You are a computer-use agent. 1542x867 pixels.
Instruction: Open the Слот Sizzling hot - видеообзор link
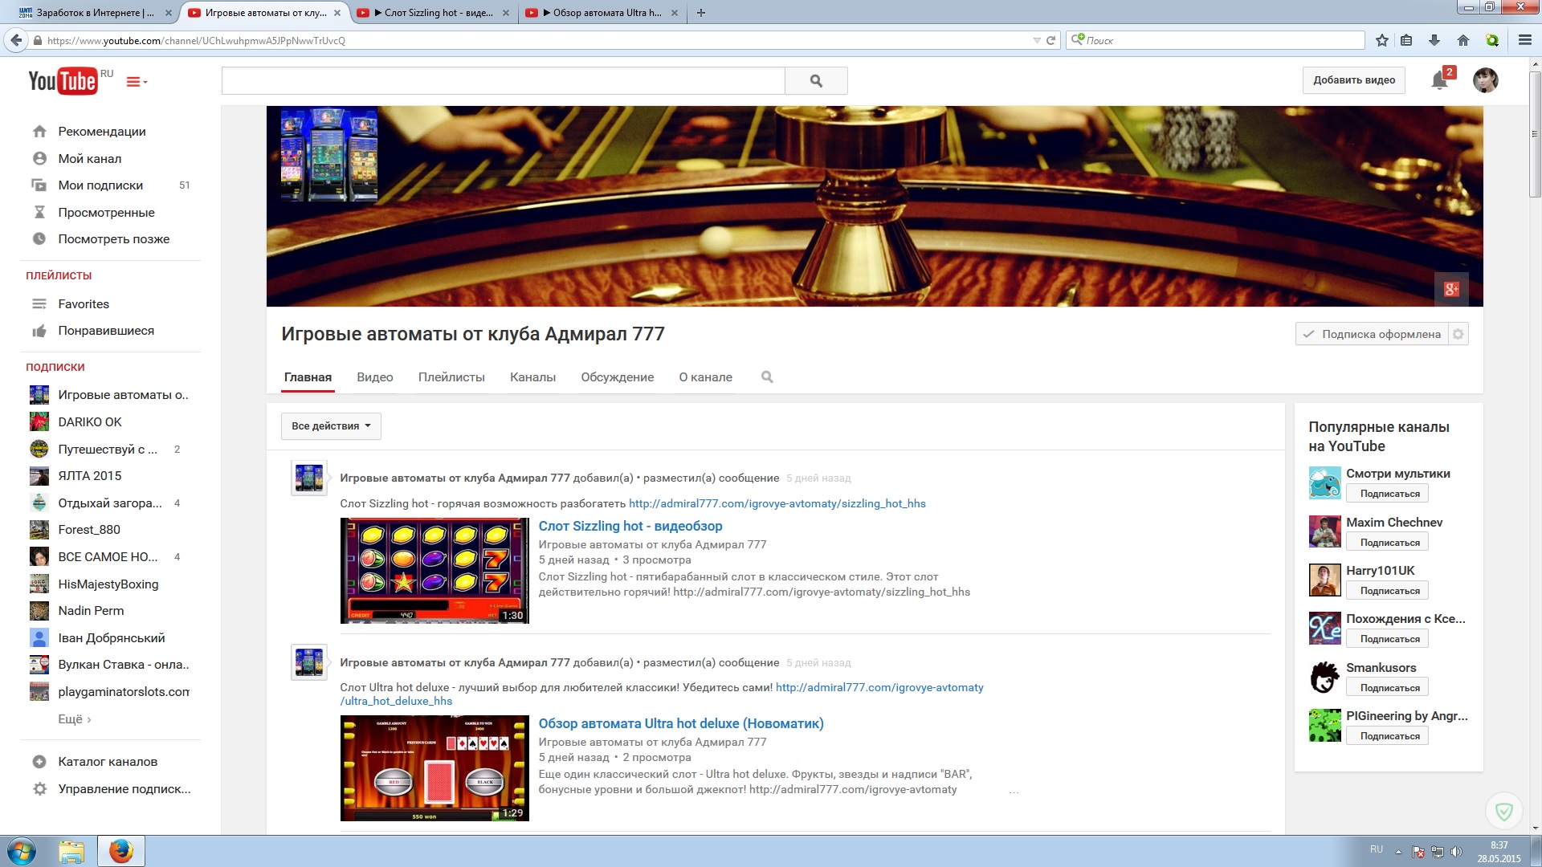pyautogui.click(x=630, y=526)
